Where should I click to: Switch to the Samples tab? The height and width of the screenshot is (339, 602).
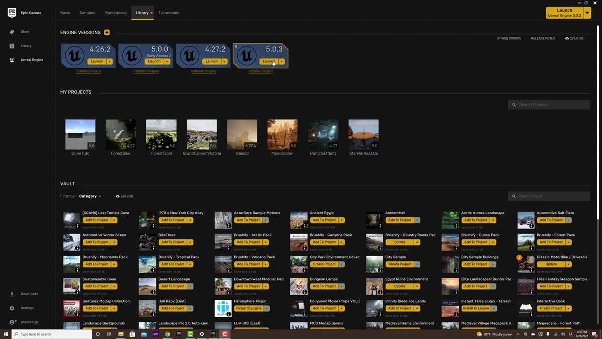click(x=87, y=13)
